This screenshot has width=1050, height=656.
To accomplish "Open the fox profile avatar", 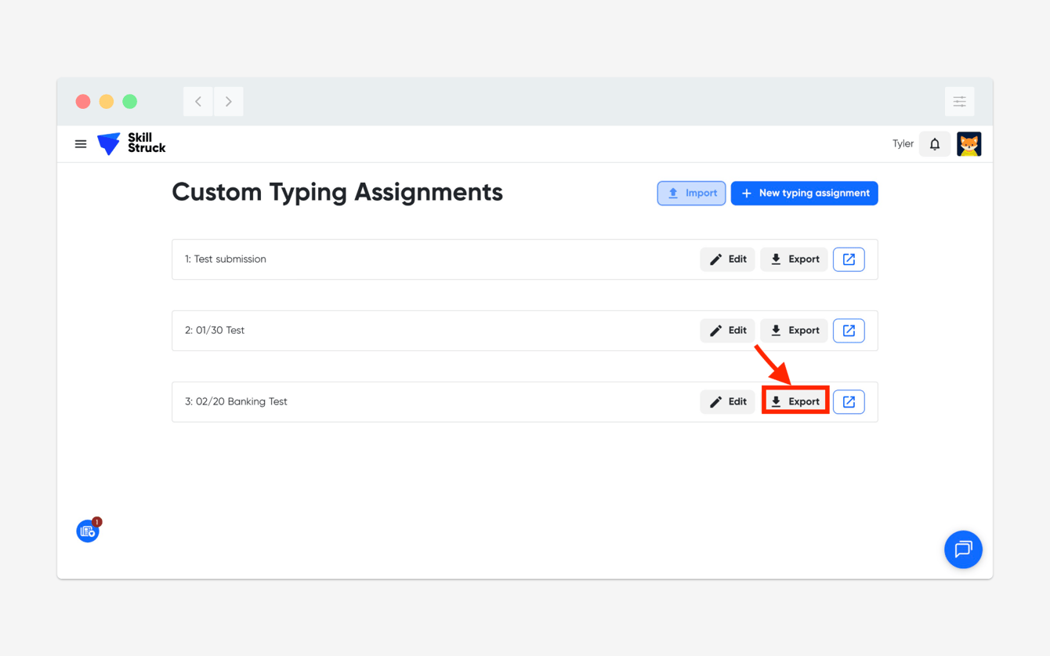I will (969, 144).
